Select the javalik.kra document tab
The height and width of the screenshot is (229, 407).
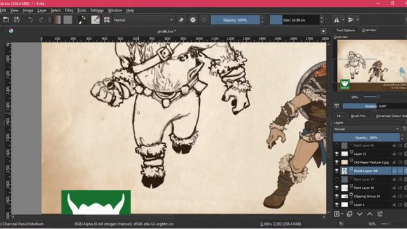click(x=167, y=31)
